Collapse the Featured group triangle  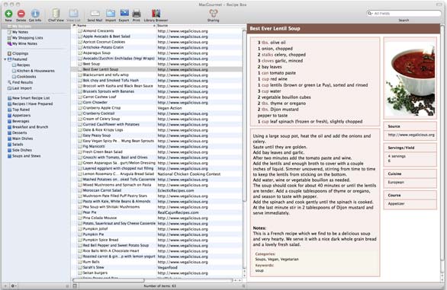point(5,59)
